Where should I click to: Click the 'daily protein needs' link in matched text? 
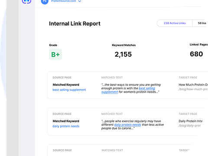pyautogui.click(x=127, y=125)
